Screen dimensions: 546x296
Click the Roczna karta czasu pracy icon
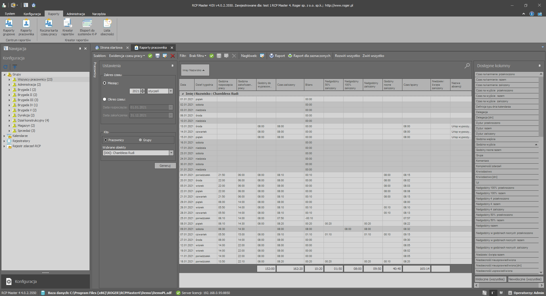49,27
